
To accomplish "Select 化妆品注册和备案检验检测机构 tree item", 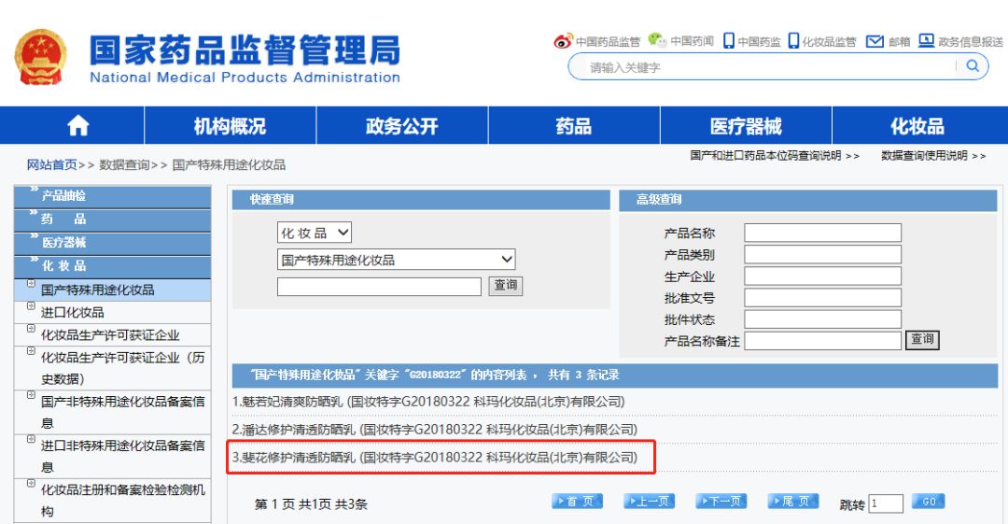I will click(x=122, y=501).
